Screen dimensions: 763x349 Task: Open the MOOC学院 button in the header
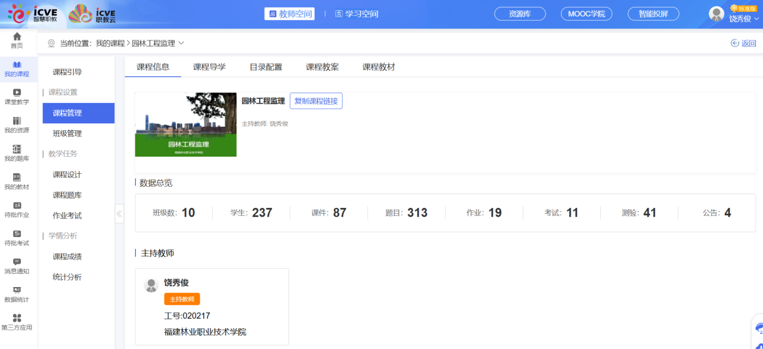[587, 14]
